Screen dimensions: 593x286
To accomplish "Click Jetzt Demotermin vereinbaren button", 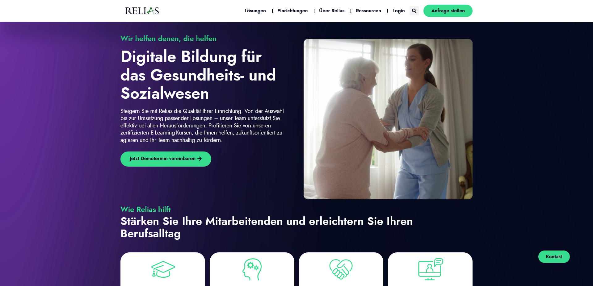I will pos(166,159).
